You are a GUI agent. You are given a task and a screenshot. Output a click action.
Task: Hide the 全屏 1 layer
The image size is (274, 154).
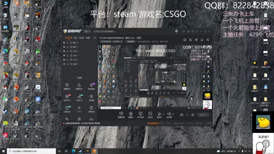tap(64, 64)
